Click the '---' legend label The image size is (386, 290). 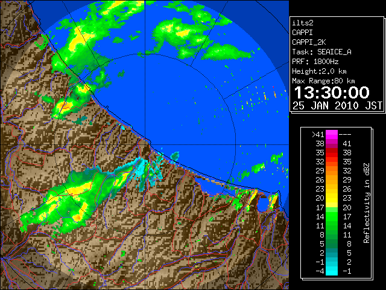tap(345, 135)
